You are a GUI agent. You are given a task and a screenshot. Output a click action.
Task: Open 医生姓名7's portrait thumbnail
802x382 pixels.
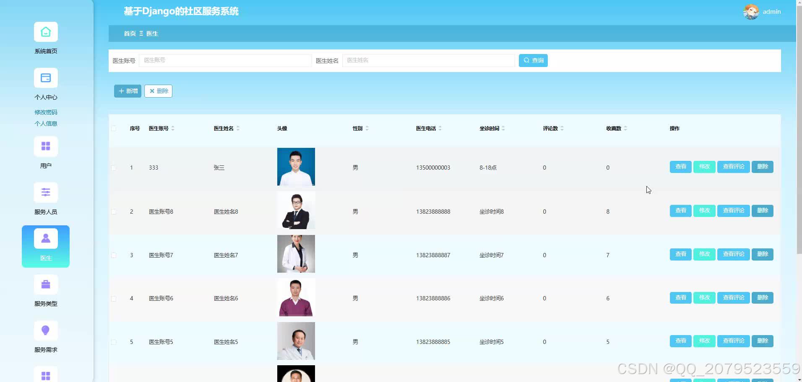pos(296,254)
